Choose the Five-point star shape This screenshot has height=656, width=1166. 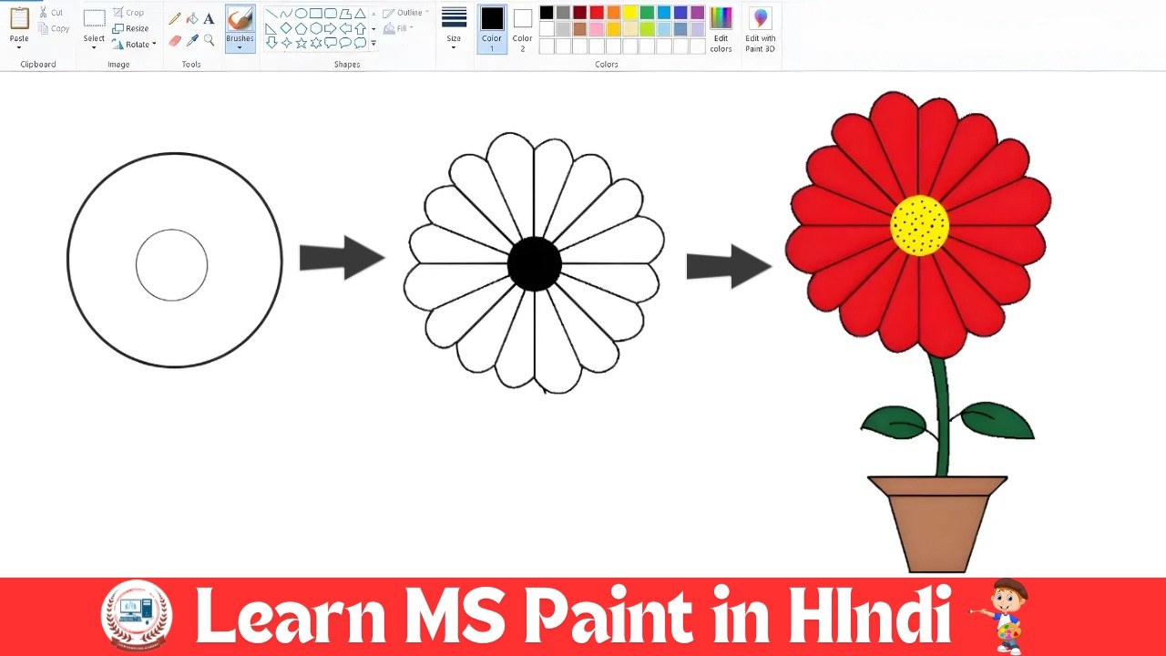click(x=302, y=43)
